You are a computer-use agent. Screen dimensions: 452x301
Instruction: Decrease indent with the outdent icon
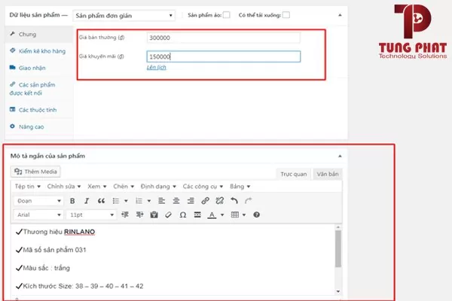125,214
